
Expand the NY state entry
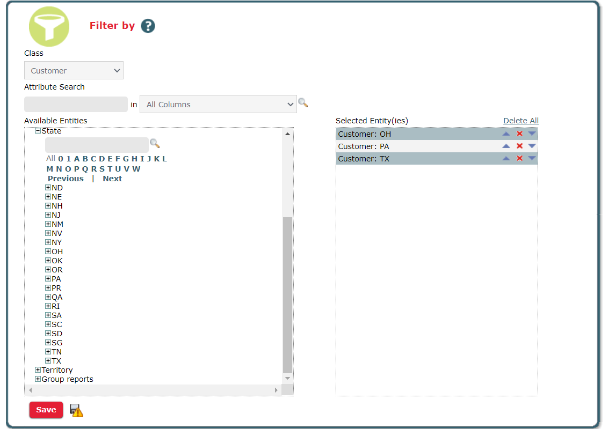pos(48,242)
